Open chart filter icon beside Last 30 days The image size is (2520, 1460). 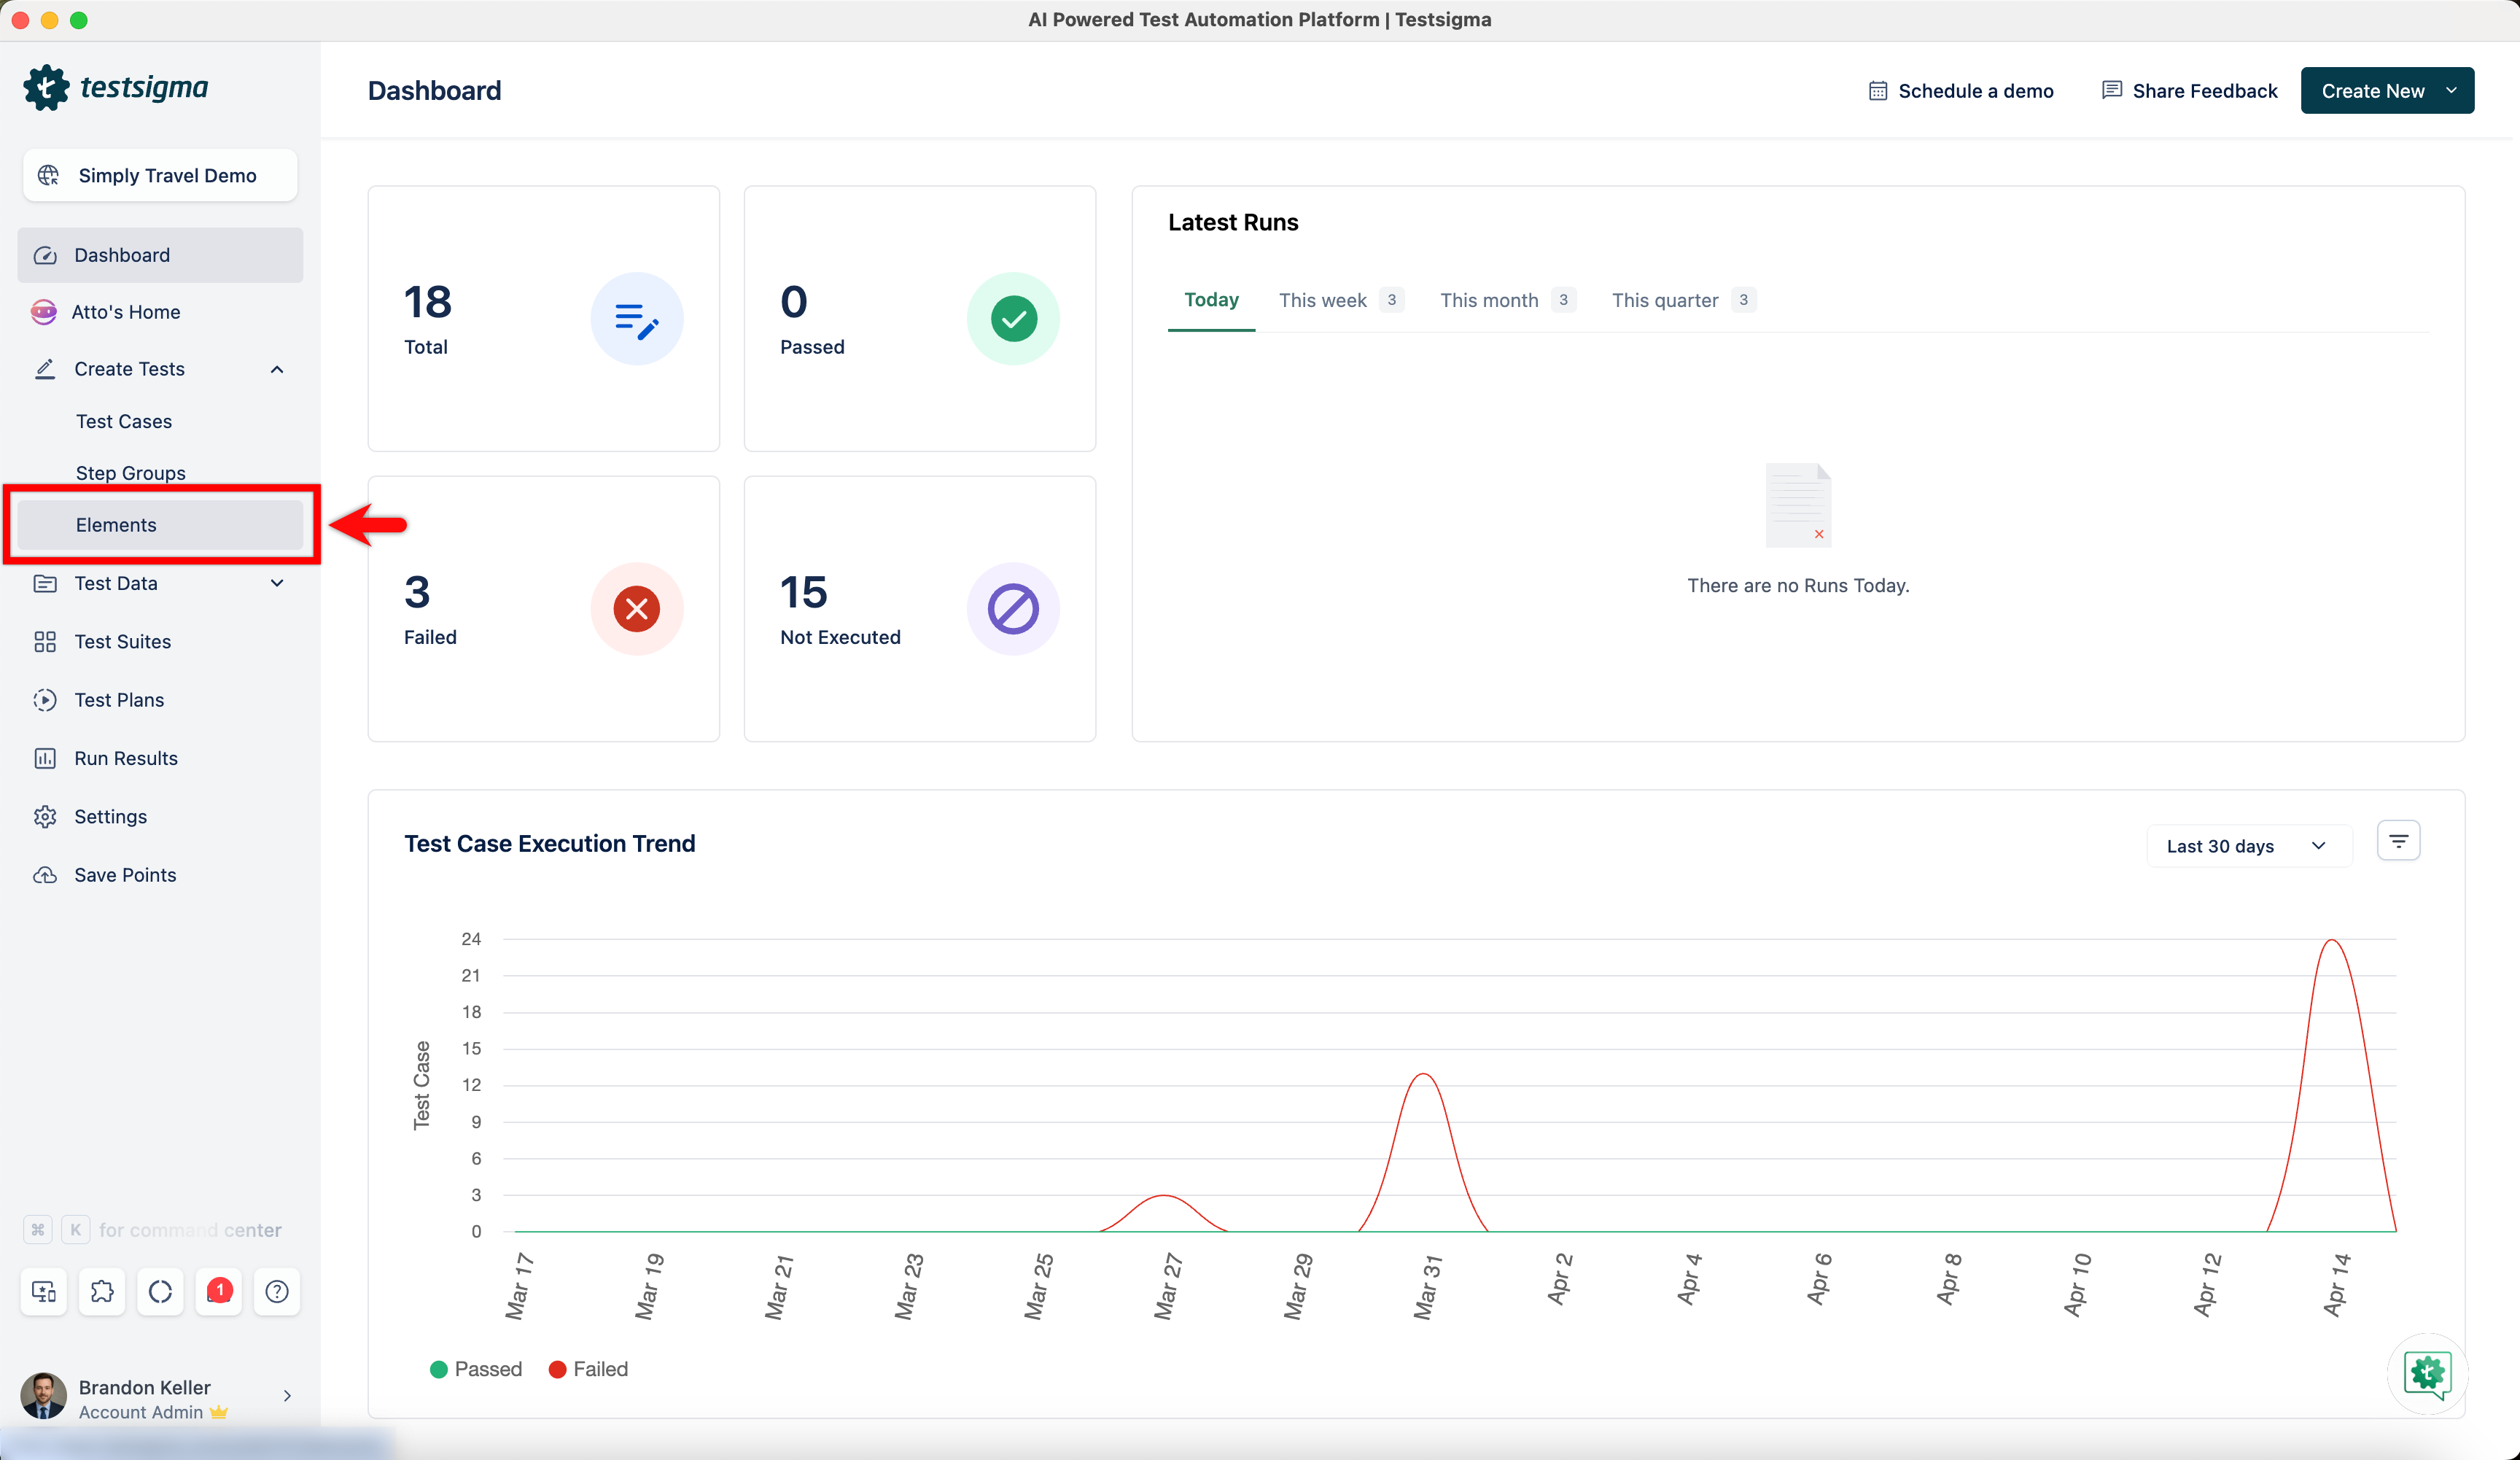tap(2398, 842)
